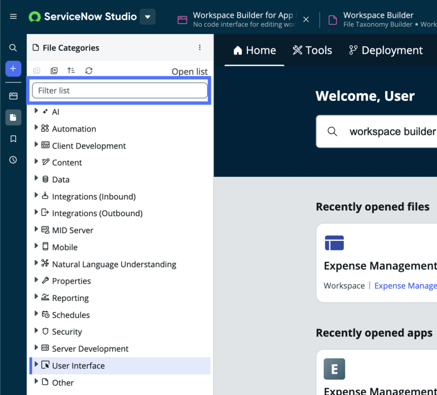Image resolution: width=437 pixels, height=395 pixels.
Task: Click the Data database icon
Action: click(x=45, y=179)
